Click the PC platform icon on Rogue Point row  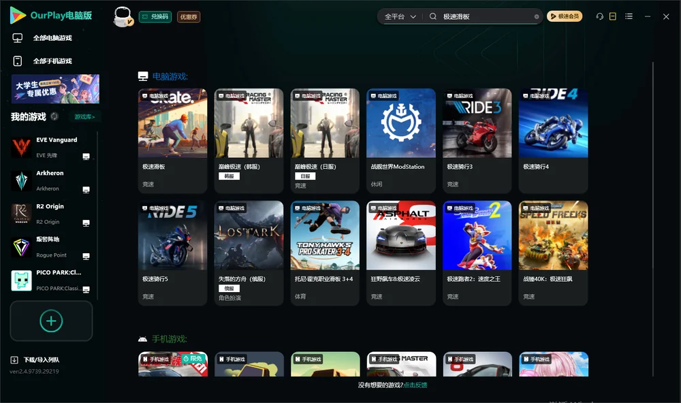86,256
